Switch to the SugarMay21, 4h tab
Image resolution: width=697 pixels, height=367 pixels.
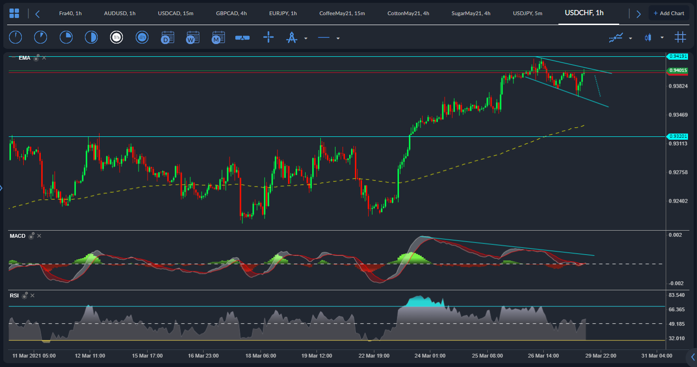(471, 13)
